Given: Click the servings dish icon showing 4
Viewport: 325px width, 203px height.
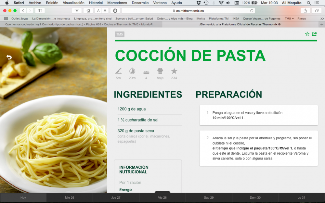Looking at the screenshot, I should [x=146, y=72].
